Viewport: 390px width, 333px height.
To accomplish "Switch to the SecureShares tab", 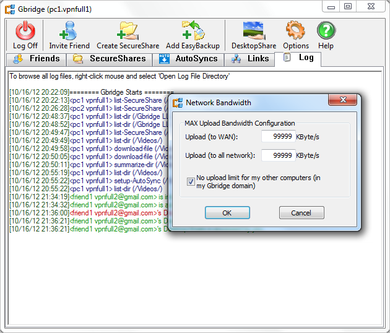I will (110, 59).
